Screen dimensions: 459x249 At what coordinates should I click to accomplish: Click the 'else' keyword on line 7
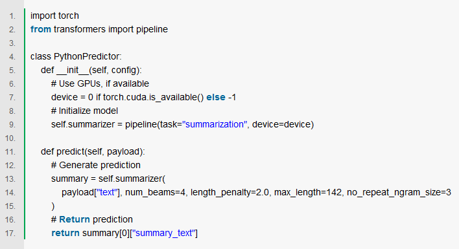(x=216, y=97)
